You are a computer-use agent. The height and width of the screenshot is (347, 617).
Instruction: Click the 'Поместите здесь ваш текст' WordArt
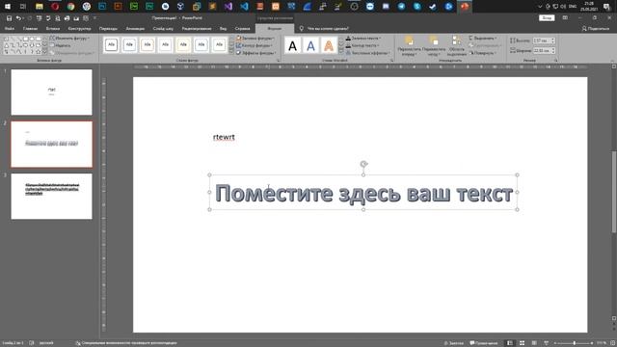[363, 194]
